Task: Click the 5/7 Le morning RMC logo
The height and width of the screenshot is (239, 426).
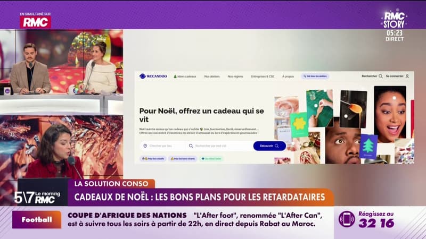Action: pos(37,197)
